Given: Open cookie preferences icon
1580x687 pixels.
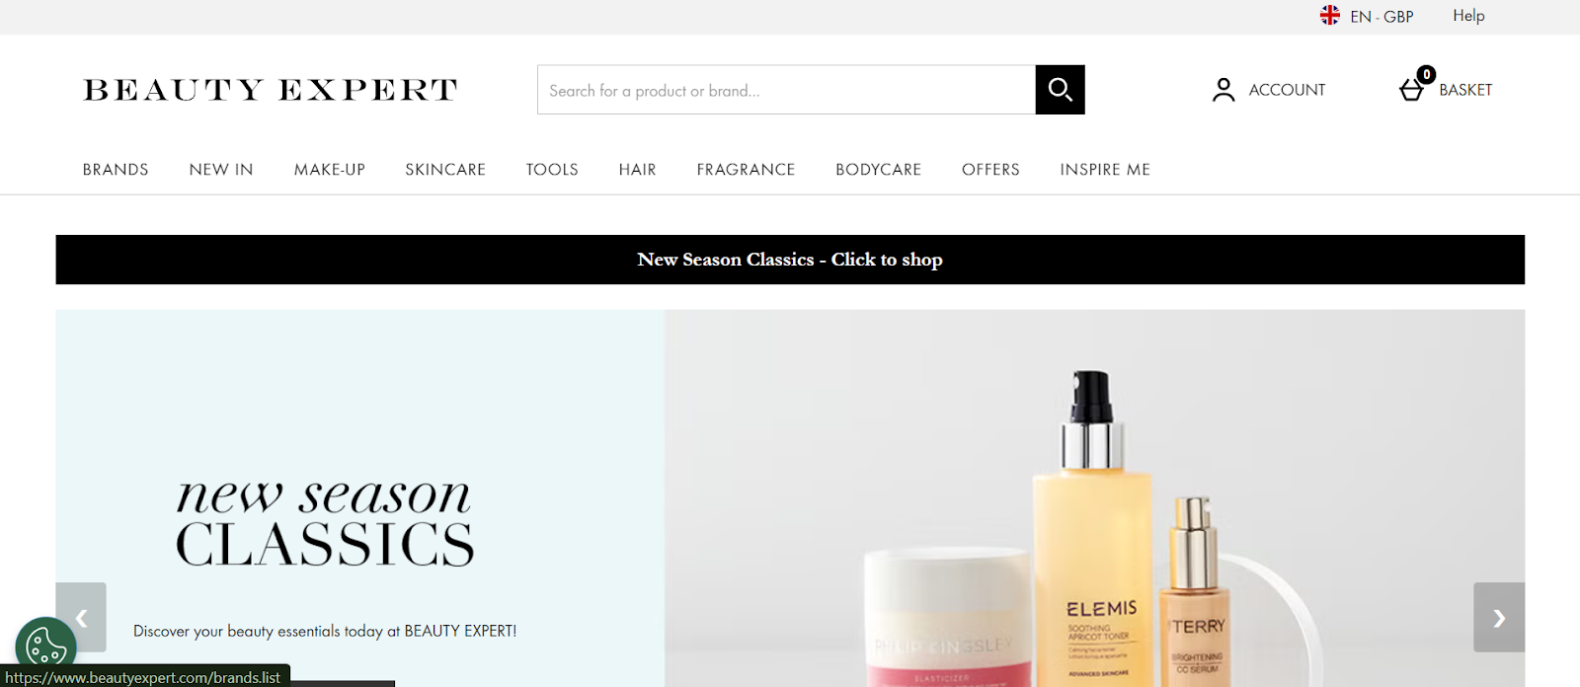Looking at the screenshot, I should tap(46, 648).
